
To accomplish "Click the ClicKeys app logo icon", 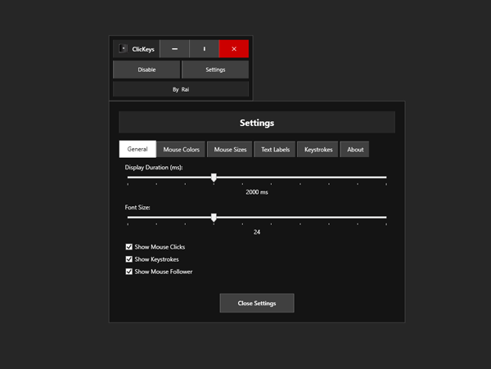I will 122,49.
